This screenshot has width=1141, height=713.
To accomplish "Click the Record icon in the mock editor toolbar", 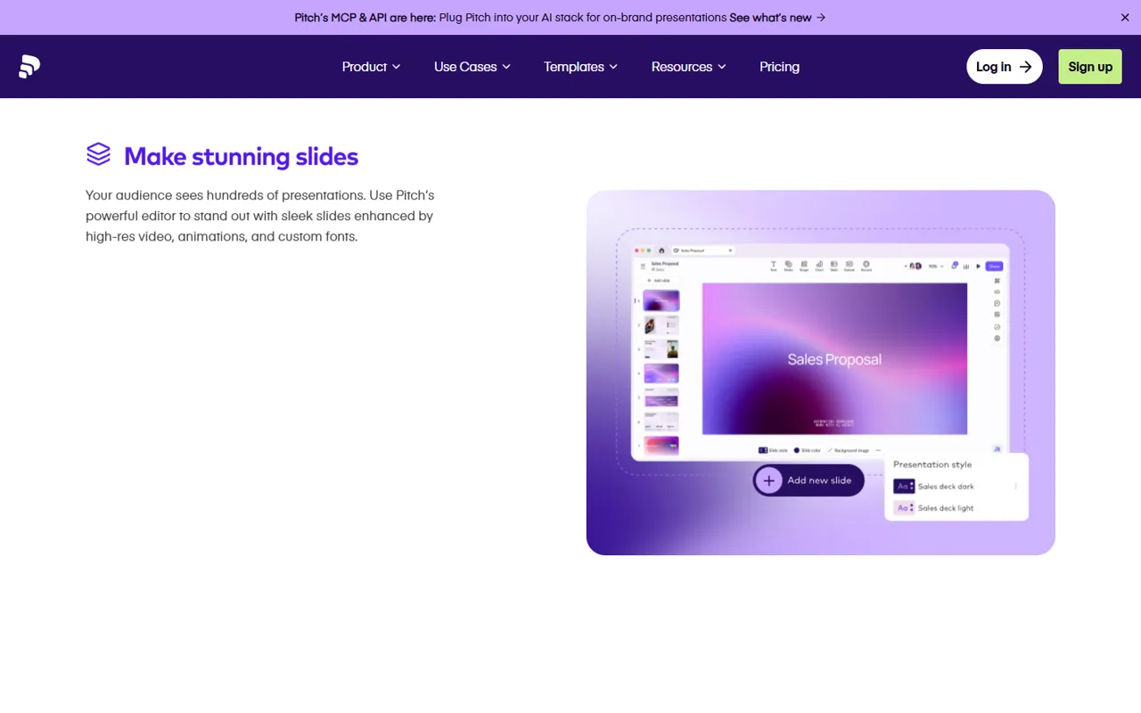I will click(x=866, y=266).
